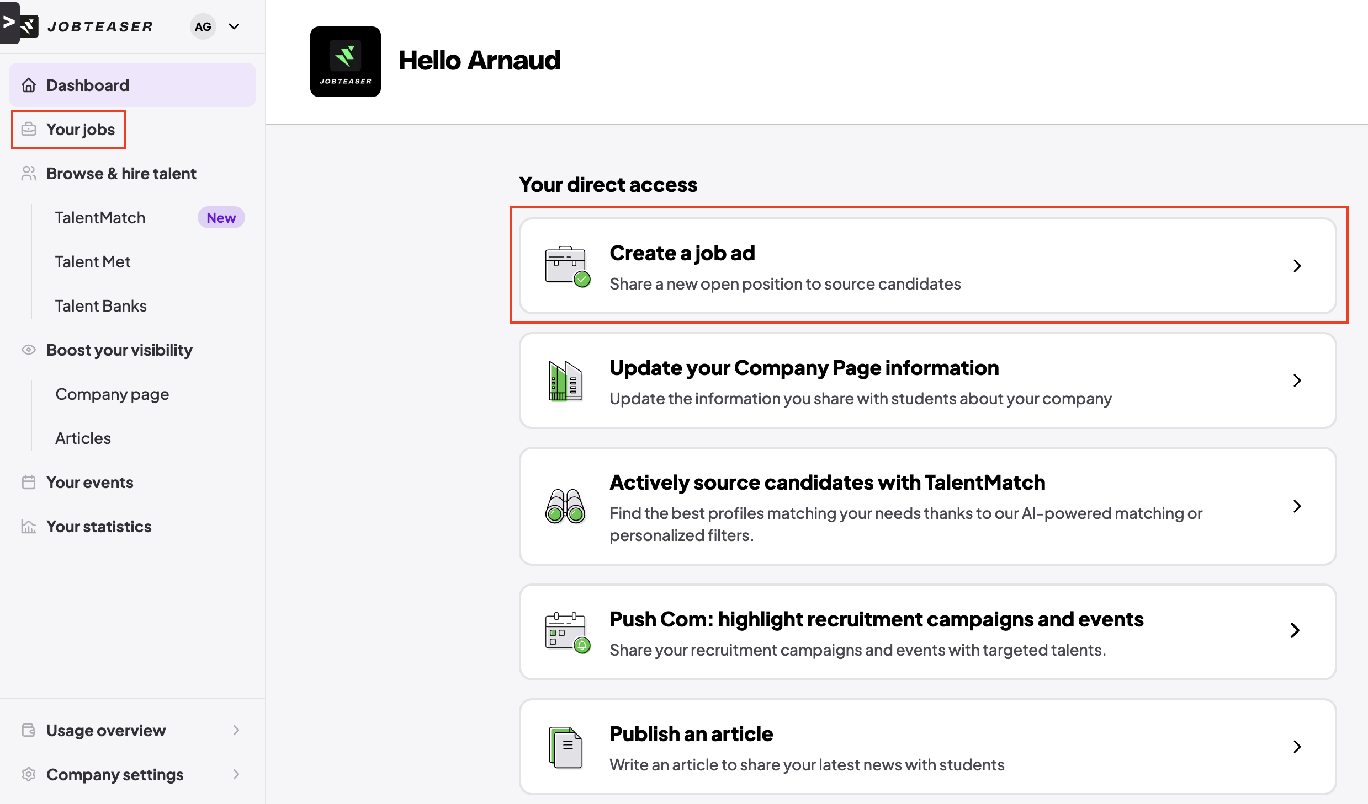Open Update your Company Page information

927,381
